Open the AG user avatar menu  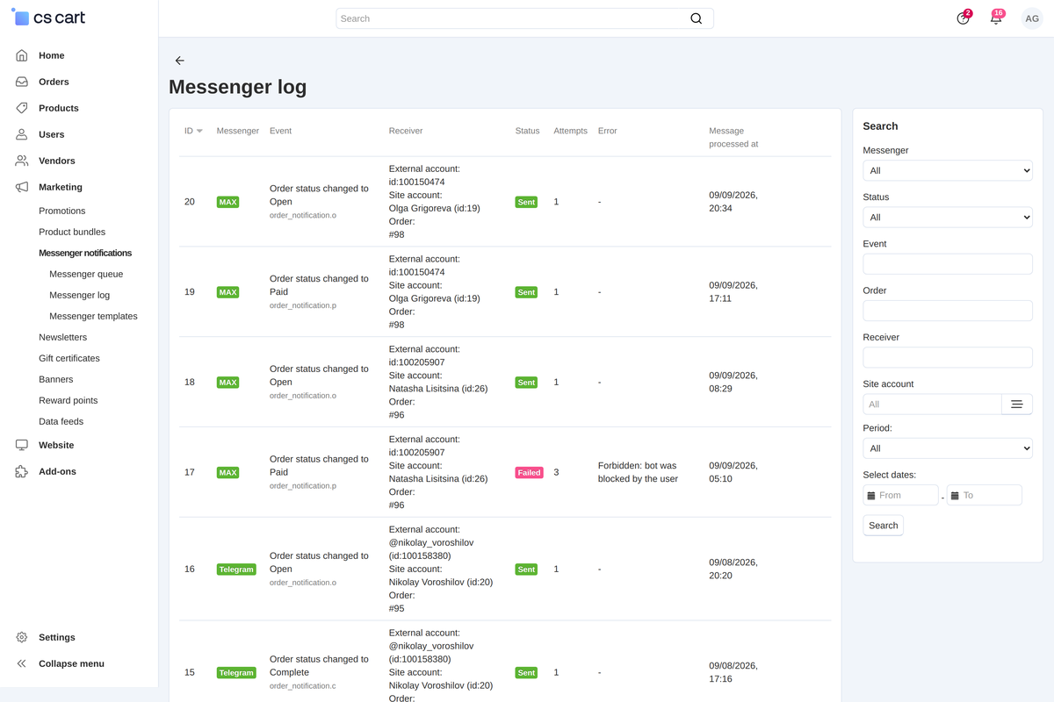coord(1032,18)
